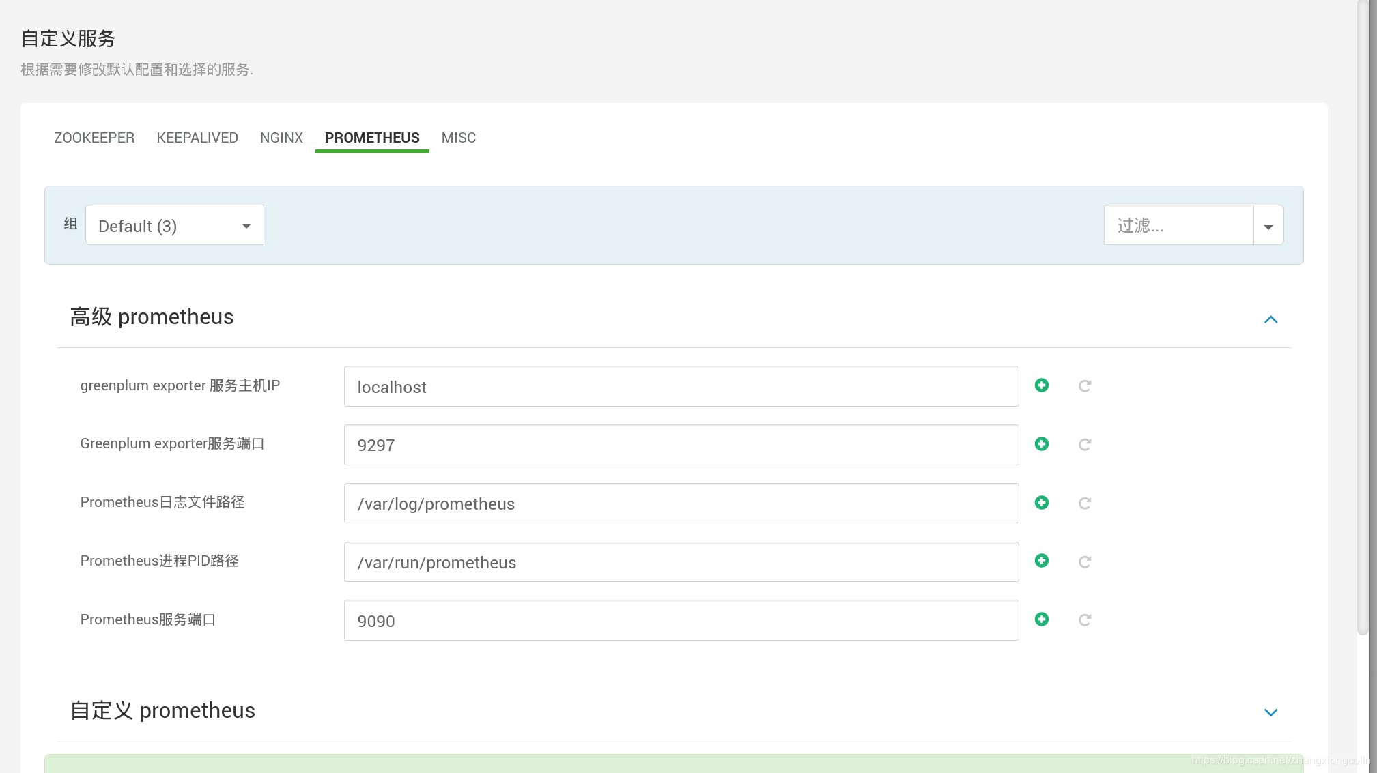
Task: Click the page vertical scrollbar
Action: 1363,317
